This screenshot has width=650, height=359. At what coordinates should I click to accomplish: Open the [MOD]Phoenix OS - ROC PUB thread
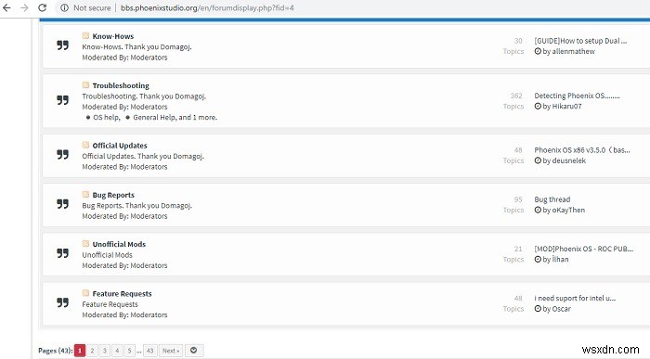tap(584, 249)
